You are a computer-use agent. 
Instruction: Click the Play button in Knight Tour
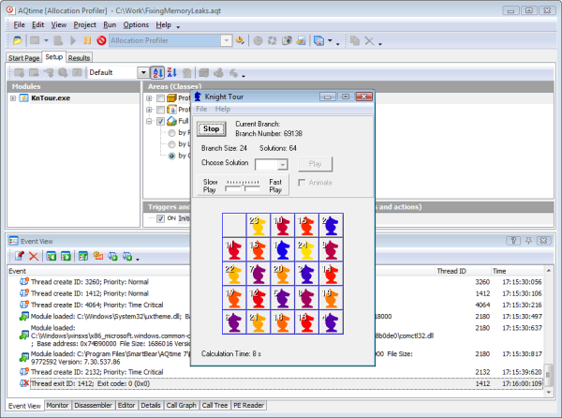(316, 164)
